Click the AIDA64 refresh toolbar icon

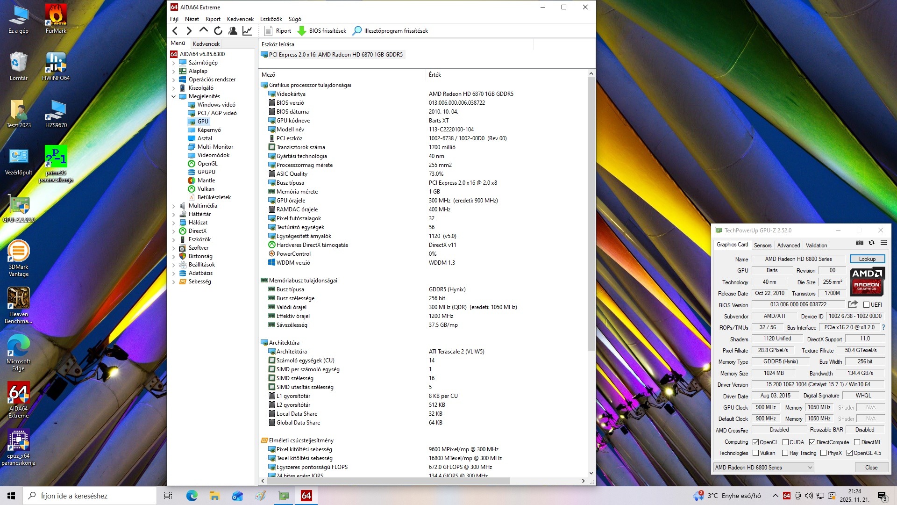tap(218, 31)
